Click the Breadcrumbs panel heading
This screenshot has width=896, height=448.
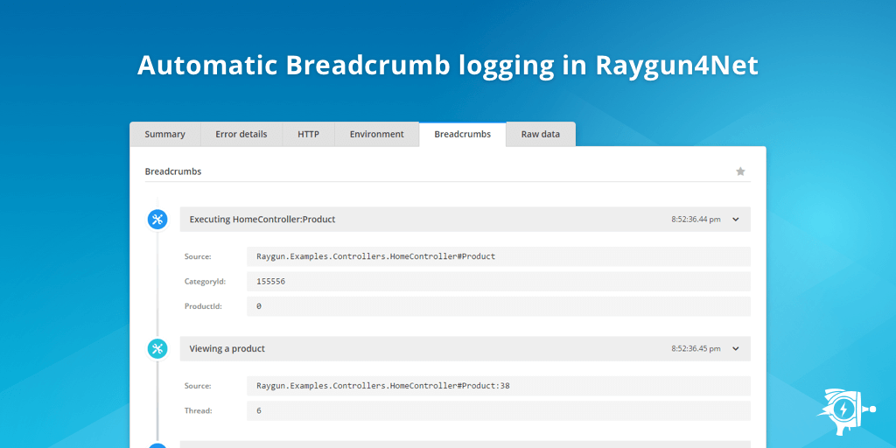point(173,171)
